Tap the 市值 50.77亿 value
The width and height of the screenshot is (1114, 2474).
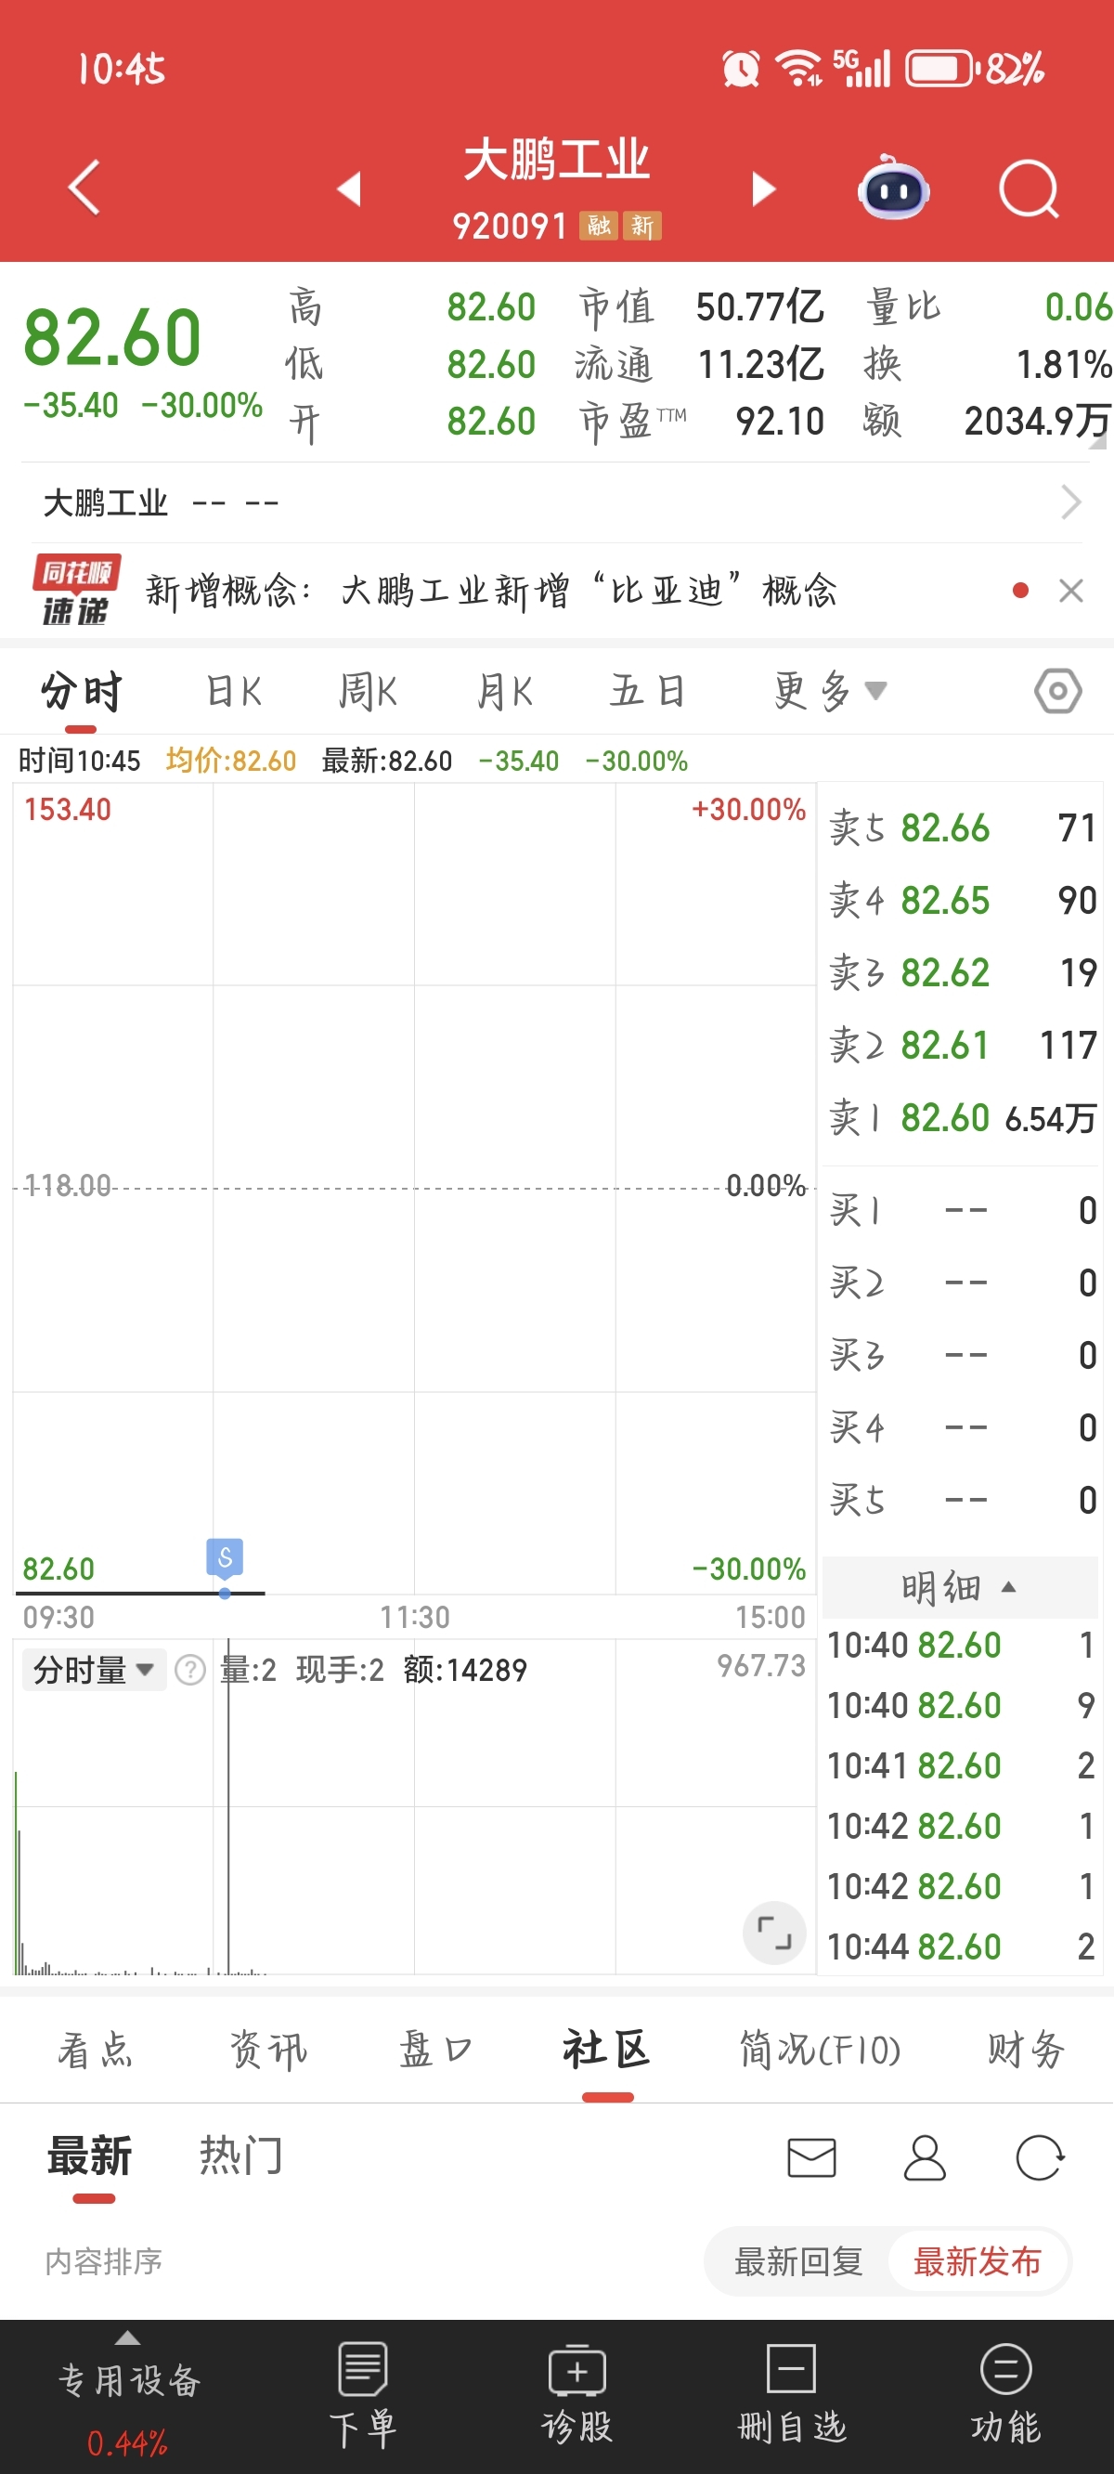click(x=758, y=307)
